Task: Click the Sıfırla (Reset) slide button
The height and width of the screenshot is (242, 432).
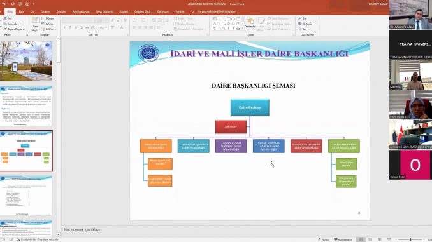Action: click(47, 24)
